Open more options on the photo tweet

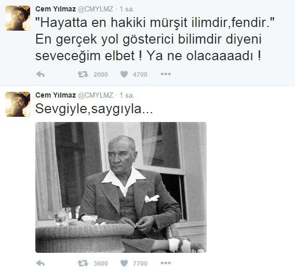pos(166,263)
